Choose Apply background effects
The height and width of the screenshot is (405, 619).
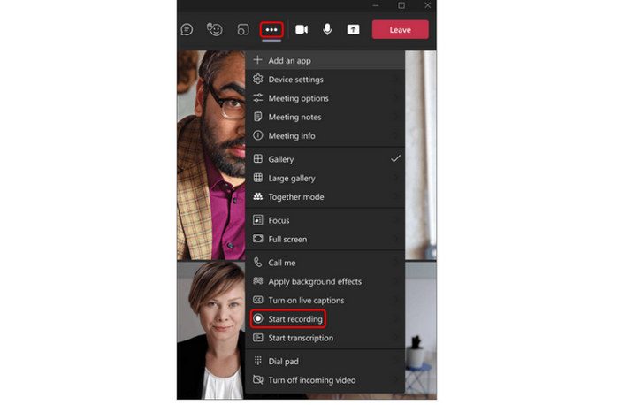325,281
